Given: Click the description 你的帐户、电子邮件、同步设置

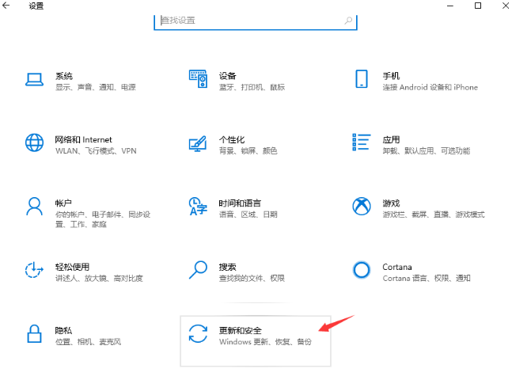Looking at the screenshot, I should (103, 219).
